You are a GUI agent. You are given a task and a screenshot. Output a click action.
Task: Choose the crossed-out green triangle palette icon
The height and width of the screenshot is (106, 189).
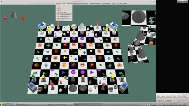[23, 19]
